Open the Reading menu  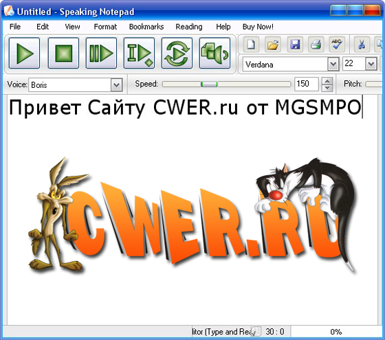tap(189, 27)
